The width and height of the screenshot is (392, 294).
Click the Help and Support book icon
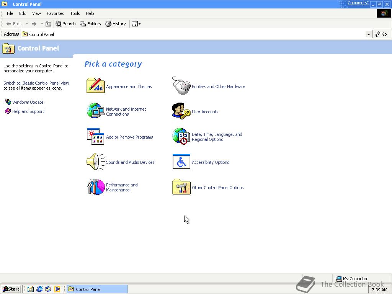coord(8,111)
